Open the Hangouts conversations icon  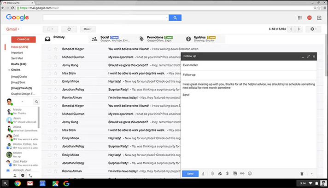[23, 176]
